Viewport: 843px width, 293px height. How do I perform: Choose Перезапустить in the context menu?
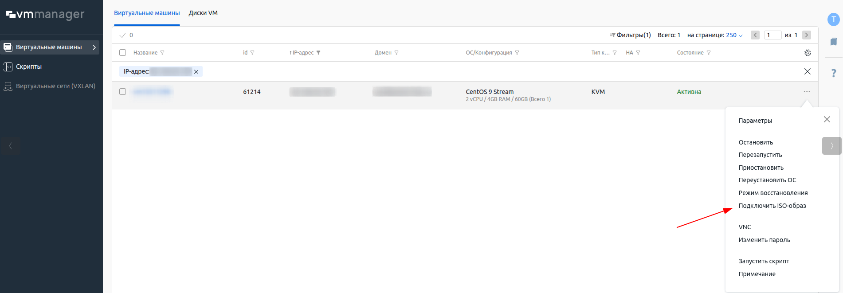pyautogui.click(x=760, y=155)
